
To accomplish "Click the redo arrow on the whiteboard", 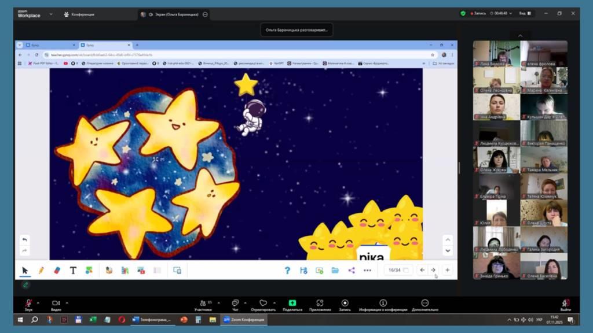I will tap(24, 251).
